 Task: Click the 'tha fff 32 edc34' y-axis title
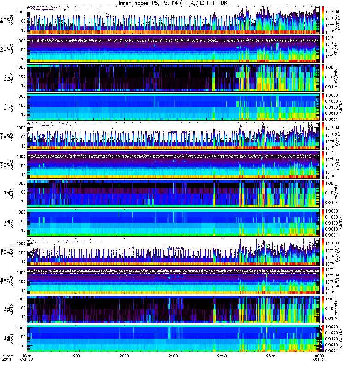coord(7,20)
